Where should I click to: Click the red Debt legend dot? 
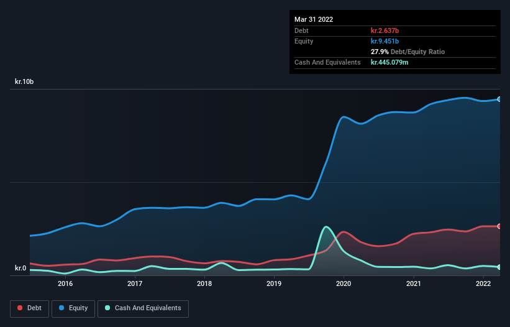20,308
